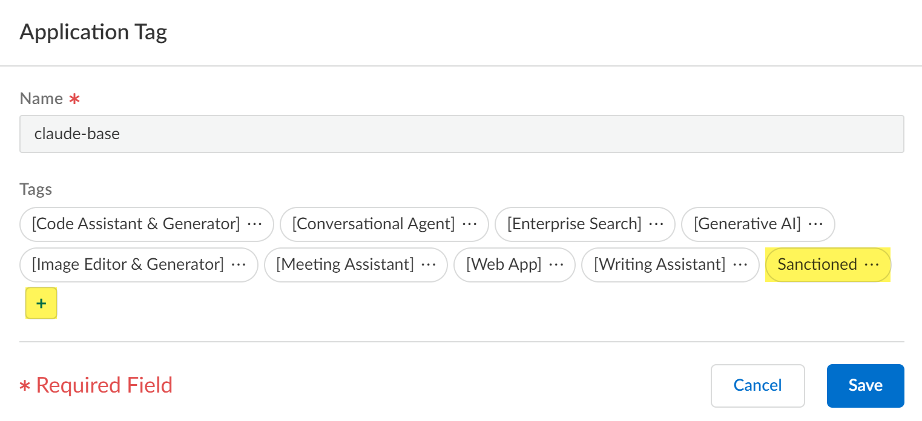Select the Sanctioned tag label
922x421 pixels.
(817, 265)
